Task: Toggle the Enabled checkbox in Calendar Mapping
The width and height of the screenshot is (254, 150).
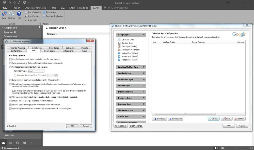Action: [x=8, y=126]
